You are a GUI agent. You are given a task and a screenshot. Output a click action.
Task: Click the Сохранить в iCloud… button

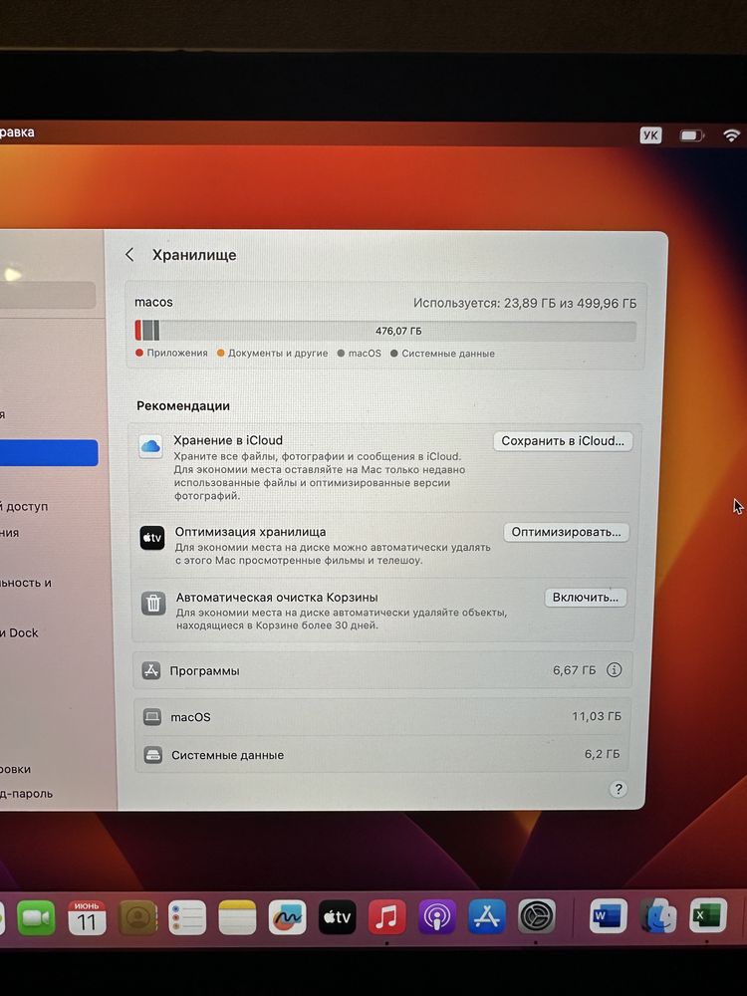click(x=563, y=441)
